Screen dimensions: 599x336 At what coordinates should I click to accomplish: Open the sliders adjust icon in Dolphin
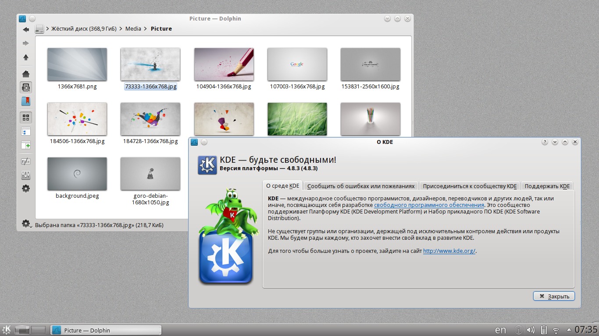[26, 175]
